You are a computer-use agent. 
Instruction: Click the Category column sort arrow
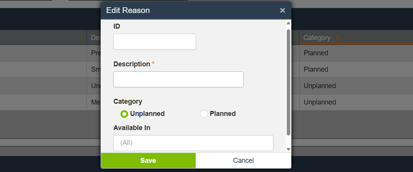coord(338,38)
